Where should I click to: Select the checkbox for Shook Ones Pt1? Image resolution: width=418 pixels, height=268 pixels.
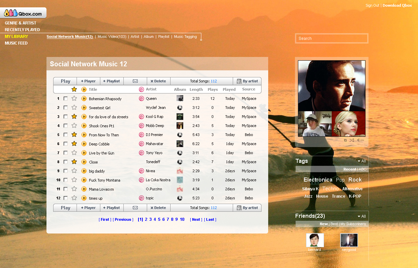click(66, 126)
